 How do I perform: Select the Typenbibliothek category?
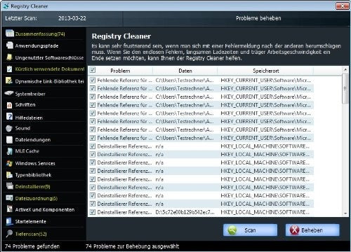[x=33, y=175]
